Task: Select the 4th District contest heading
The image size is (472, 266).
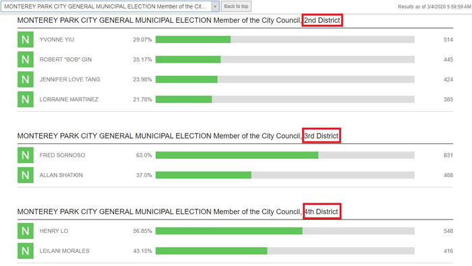Action: (x=178, y=211)
